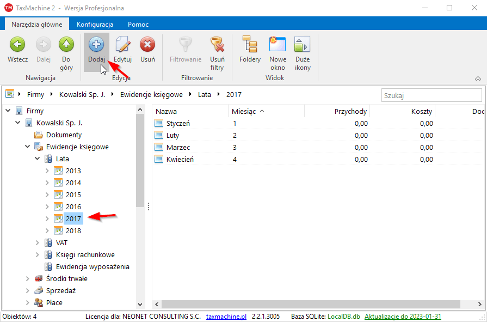The width and height of the screenshot is (487, 322).
Task: Click the Usuń delete icon
Action: pos(147,45)
